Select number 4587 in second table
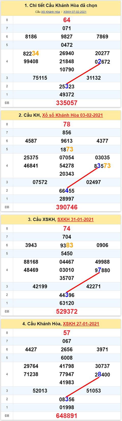The image size is (122, 421). click(31, 141)
